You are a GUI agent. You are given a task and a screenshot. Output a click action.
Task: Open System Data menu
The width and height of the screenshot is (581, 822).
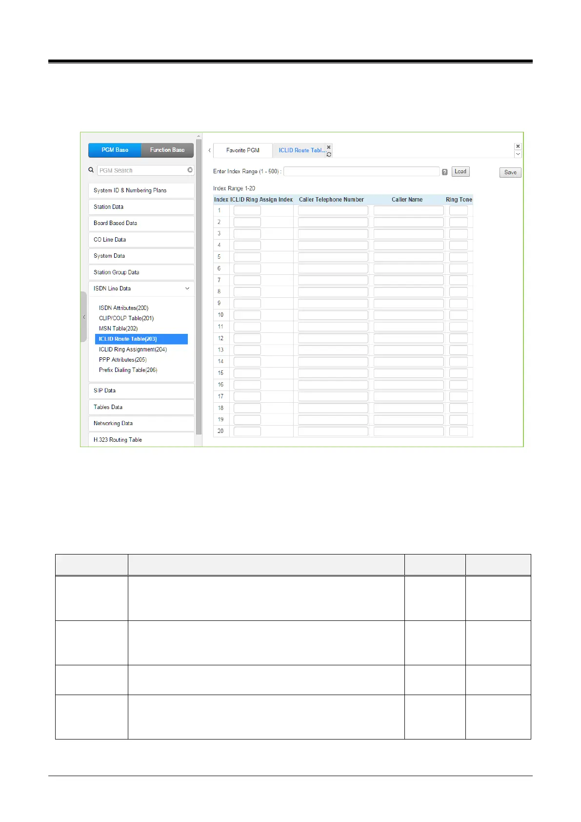(141, 256)
